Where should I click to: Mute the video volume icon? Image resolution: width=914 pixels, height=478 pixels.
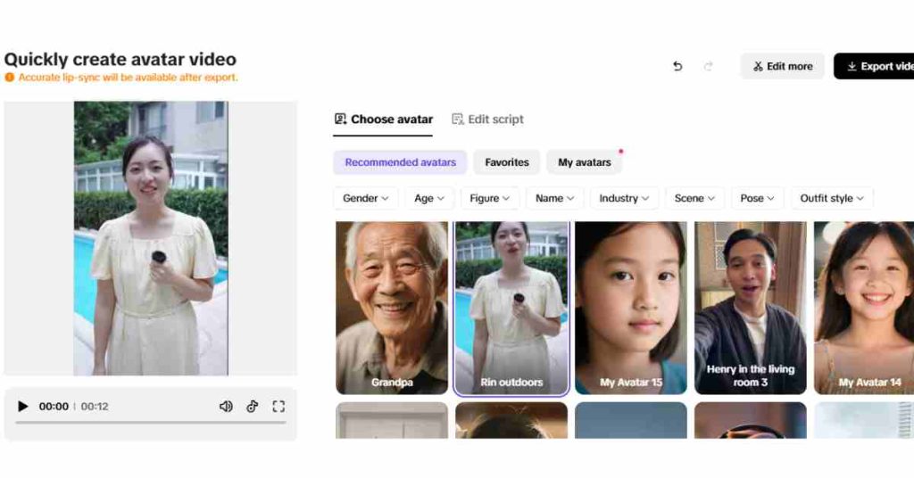click(x=226, y=407)
